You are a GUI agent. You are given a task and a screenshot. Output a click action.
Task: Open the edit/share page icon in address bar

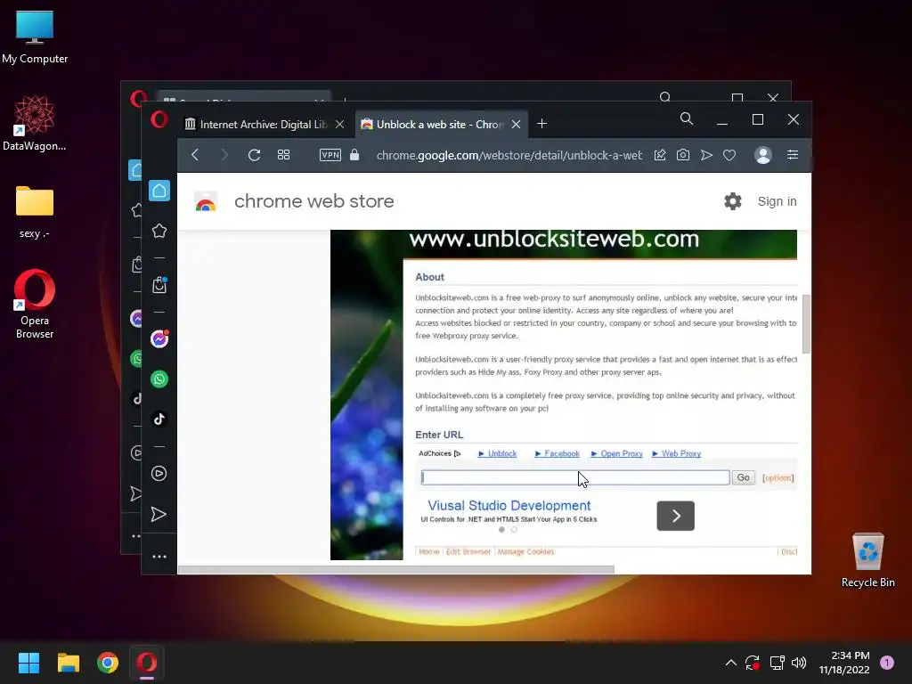tap(660, 155)
